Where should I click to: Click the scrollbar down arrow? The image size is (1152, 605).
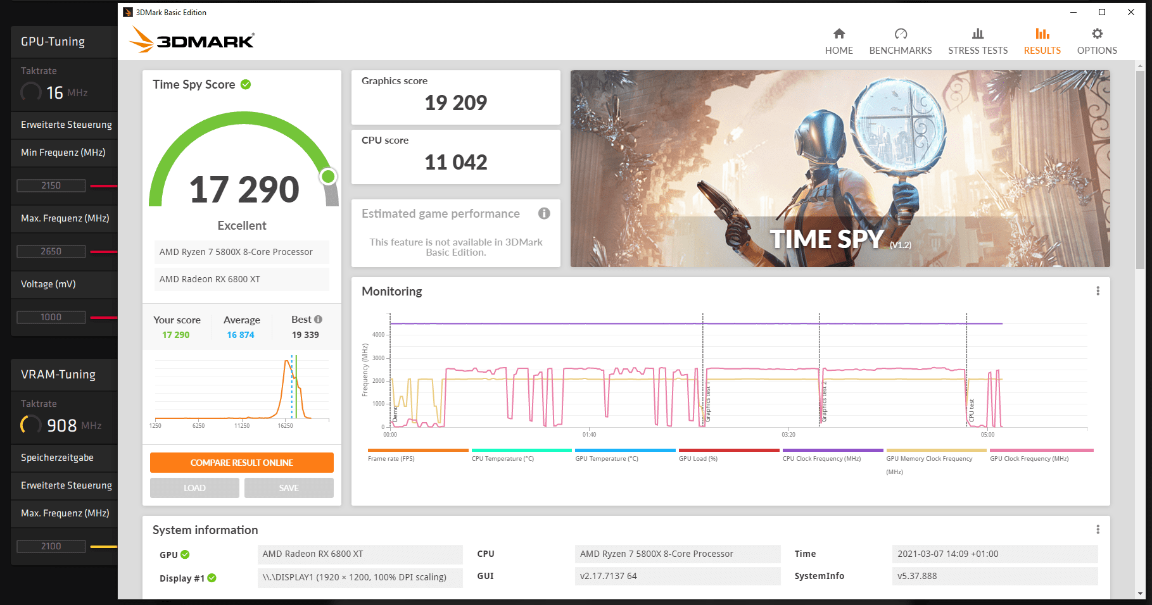[x=1140, y=594]
